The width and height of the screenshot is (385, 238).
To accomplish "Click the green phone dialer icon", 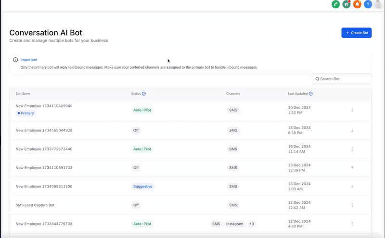I will click(335, 4).
